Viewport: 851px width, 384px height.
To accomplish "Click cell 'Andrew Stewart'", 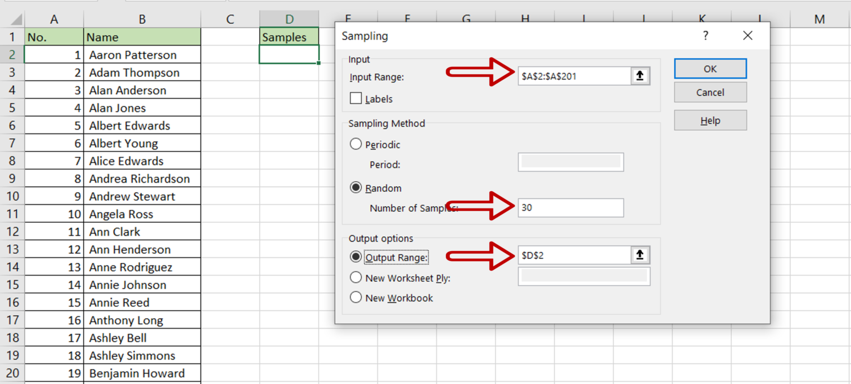I will (x=142, y=196).
